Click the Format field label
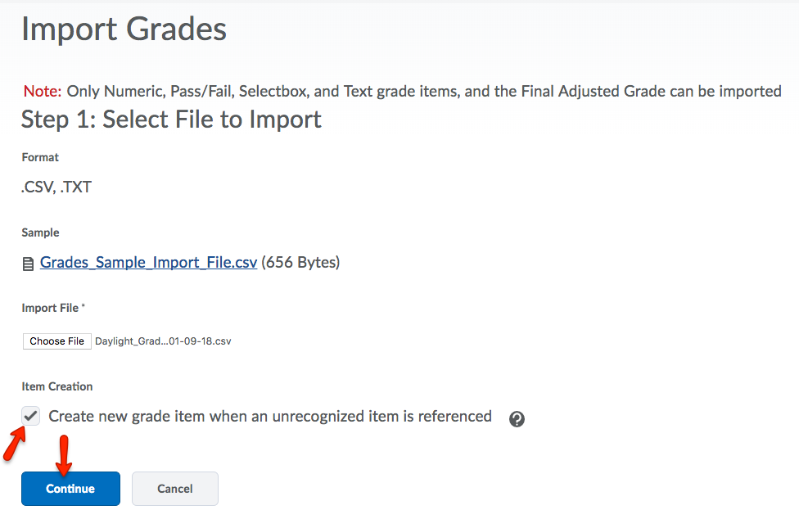The image size is (799, 519). point(40,157)
